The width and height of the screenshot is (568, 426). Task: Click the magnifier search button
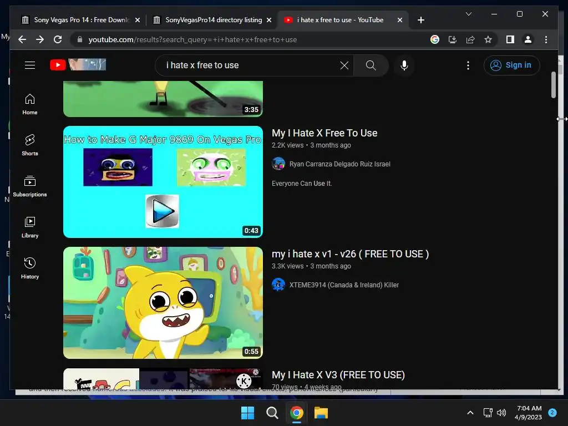coord(371,65)
